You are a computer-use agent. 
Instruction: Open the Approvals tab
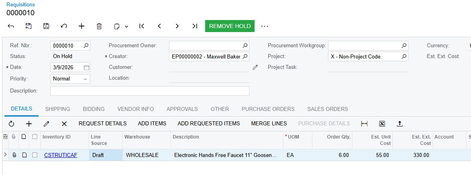(182, 109)
